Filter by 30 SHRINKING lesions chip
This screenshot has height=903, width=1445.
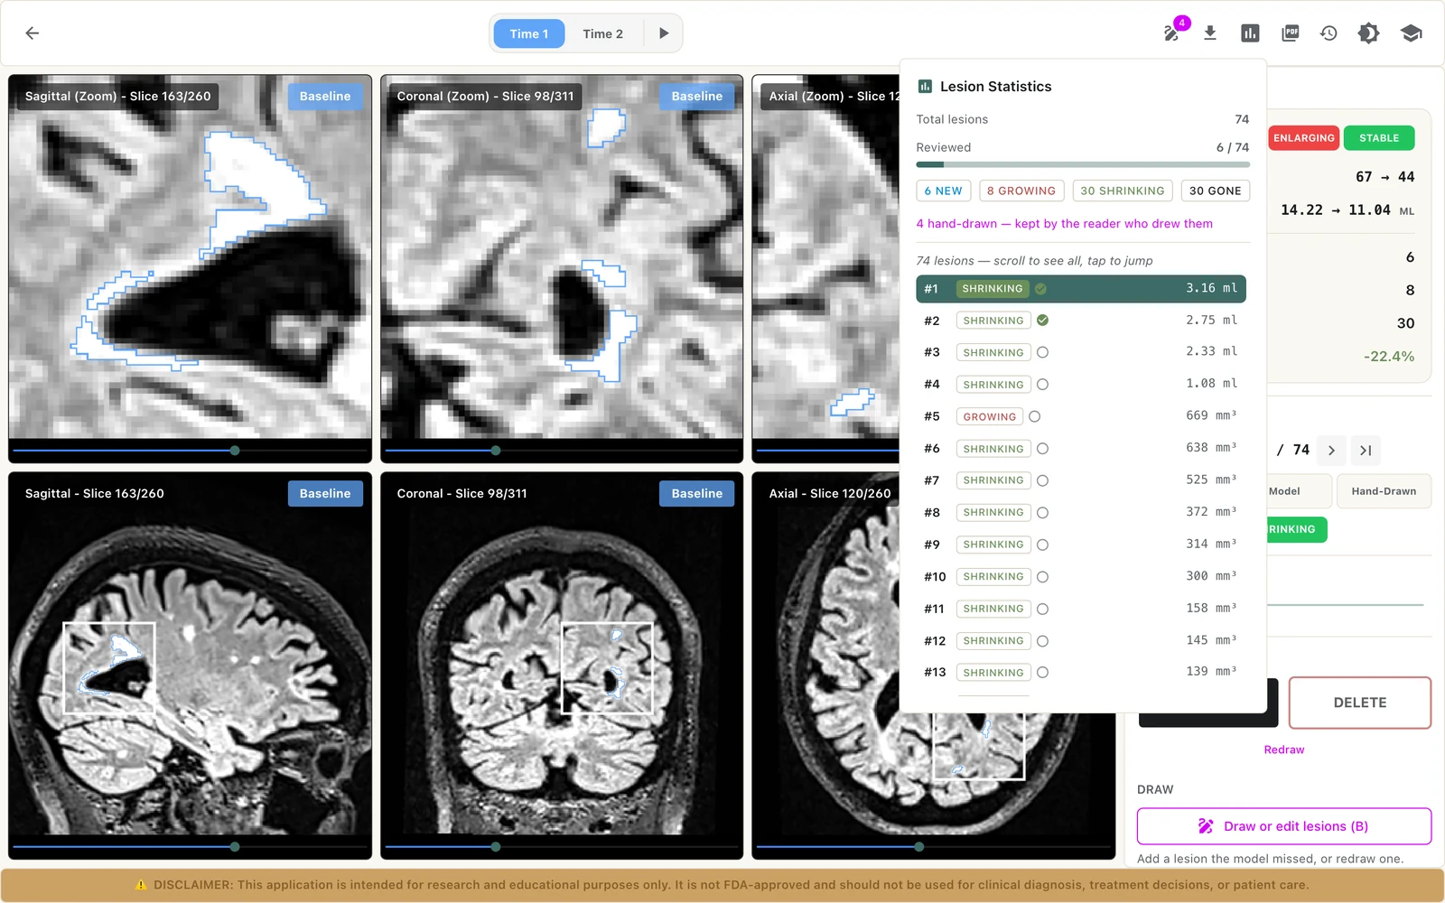[1123, 191]
